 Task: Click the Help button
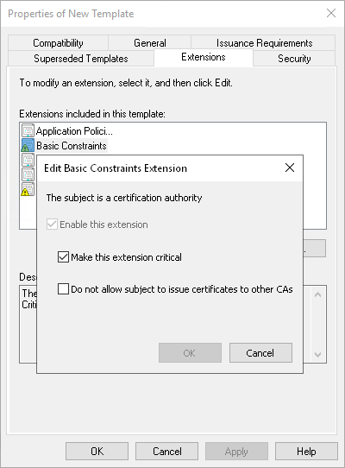306,452
